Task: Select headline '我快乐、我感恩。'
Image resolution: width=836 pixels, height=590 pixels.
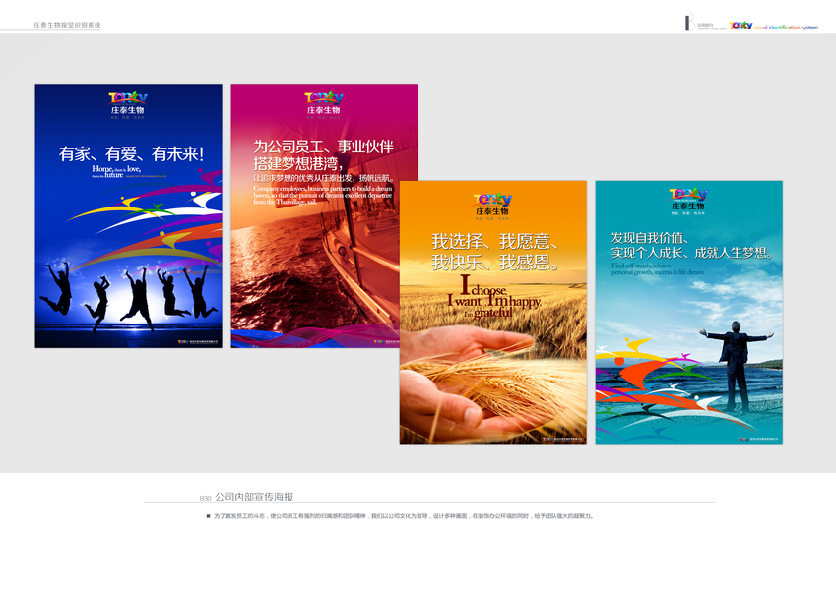Action: [x=495, y=262]
